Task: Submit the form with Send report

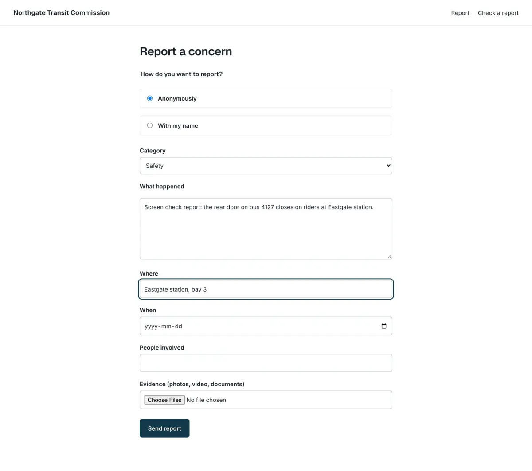Action: (x=164, y=428)
